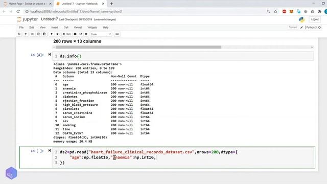Click line 2 of the active code cell
The height and width of the screenshot is (184, 327).
112,157
